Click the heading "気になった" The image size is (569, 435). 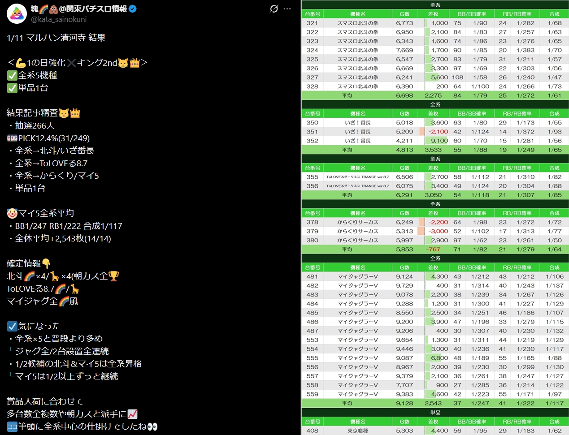pos(34,326)
